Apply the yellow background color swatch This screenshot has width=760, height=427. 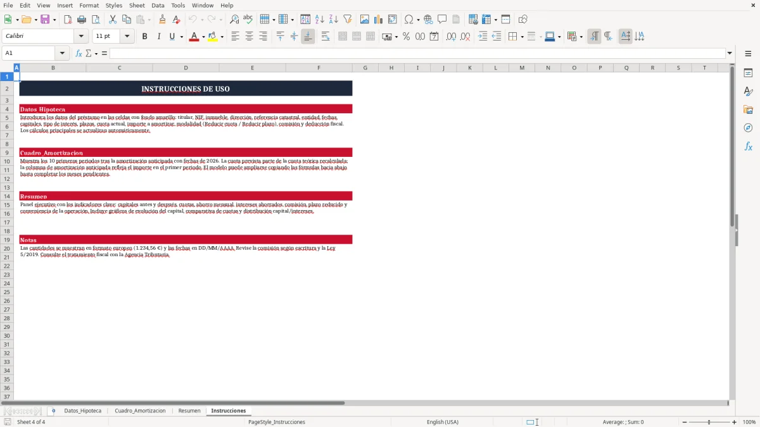212,37
